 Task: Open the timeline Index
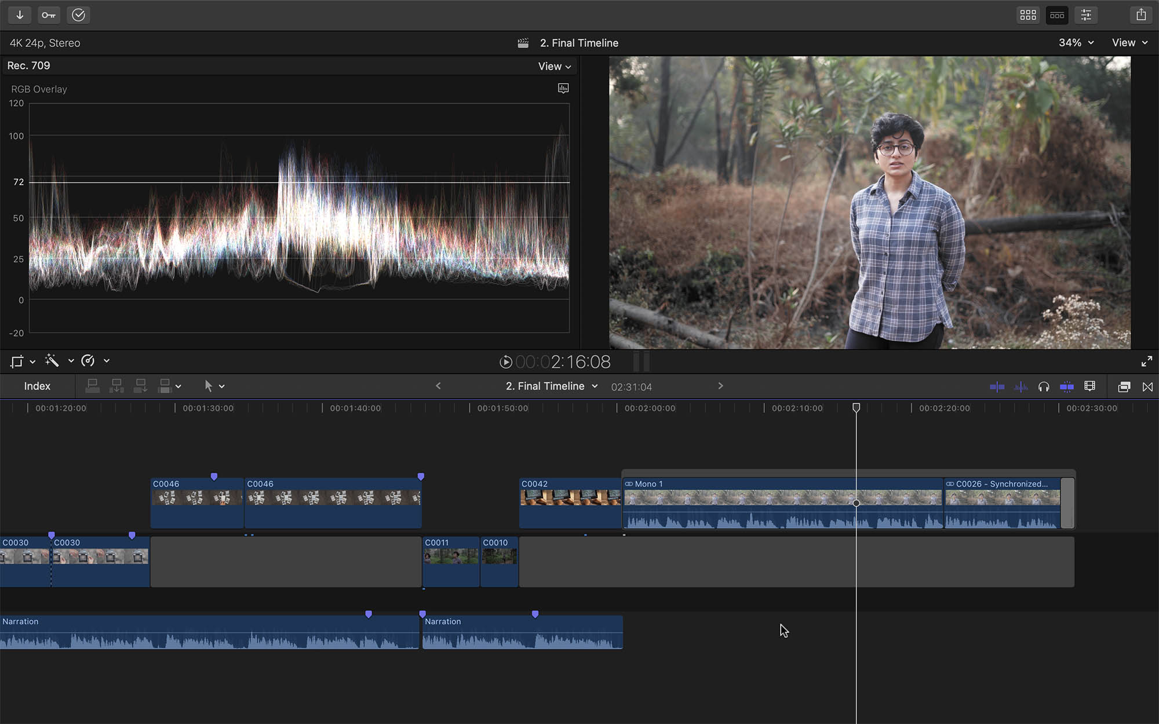click(37, 386)
